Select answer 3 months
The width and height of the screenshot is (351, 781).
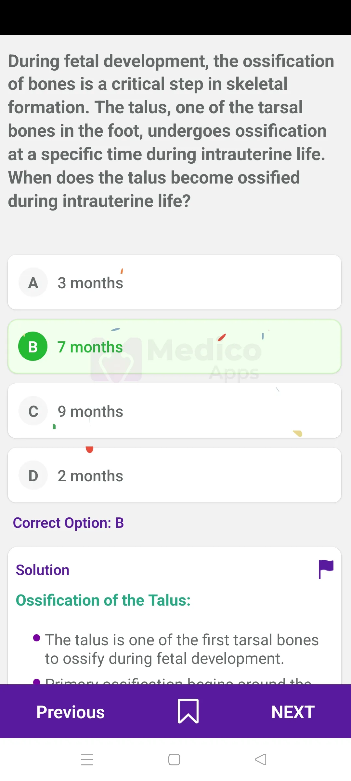pos(90,283)
